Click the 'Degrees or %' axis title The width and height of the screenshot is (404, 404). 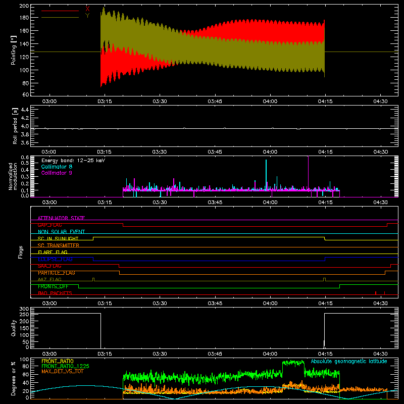(14, 378)
